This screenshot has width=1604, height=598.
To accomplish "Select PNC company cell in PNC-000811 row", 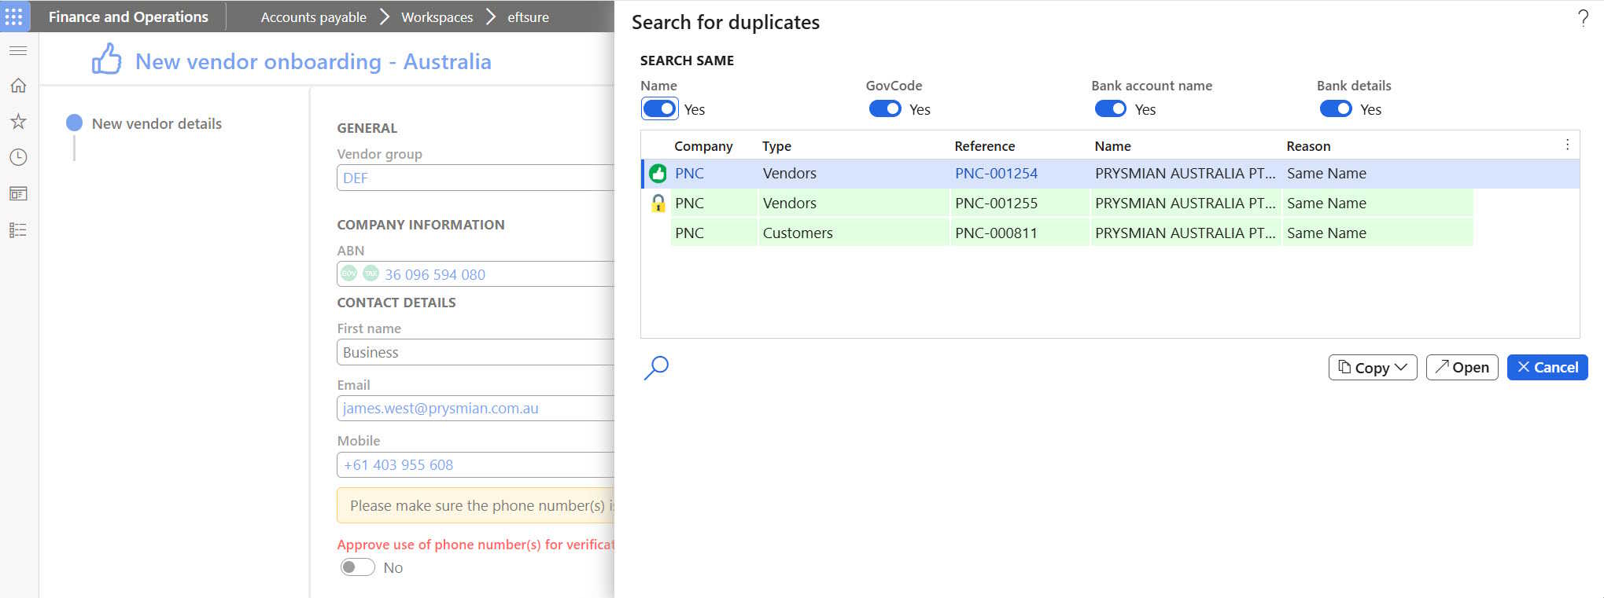I will [714, 233].
